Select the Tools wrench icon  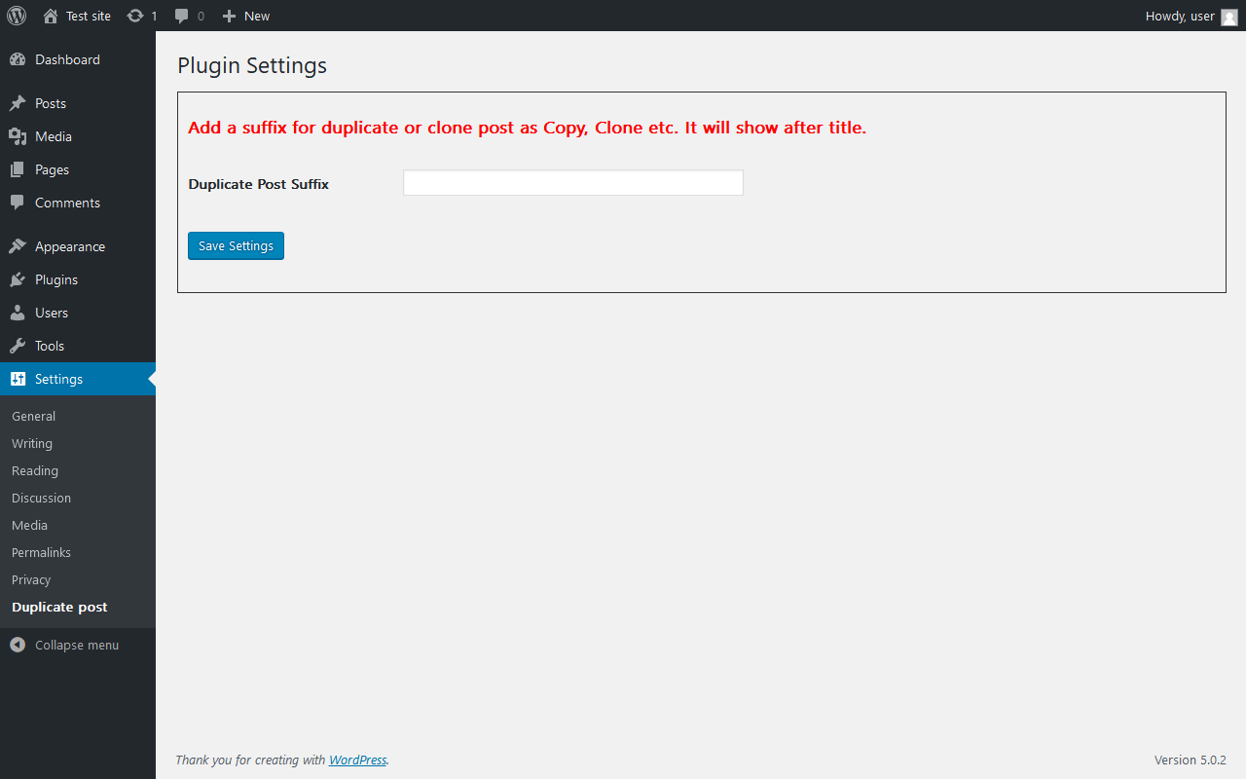[x=18, y=346]
